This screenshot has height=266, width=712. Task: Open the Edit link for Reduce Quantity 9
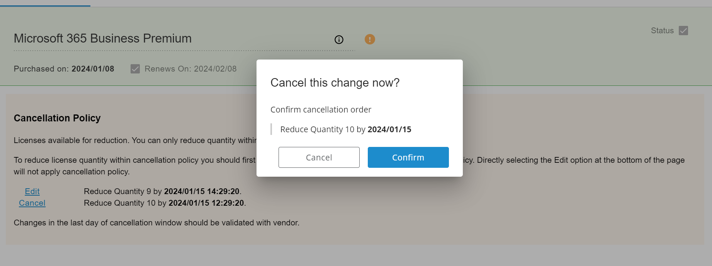click(x=32, y=191)
